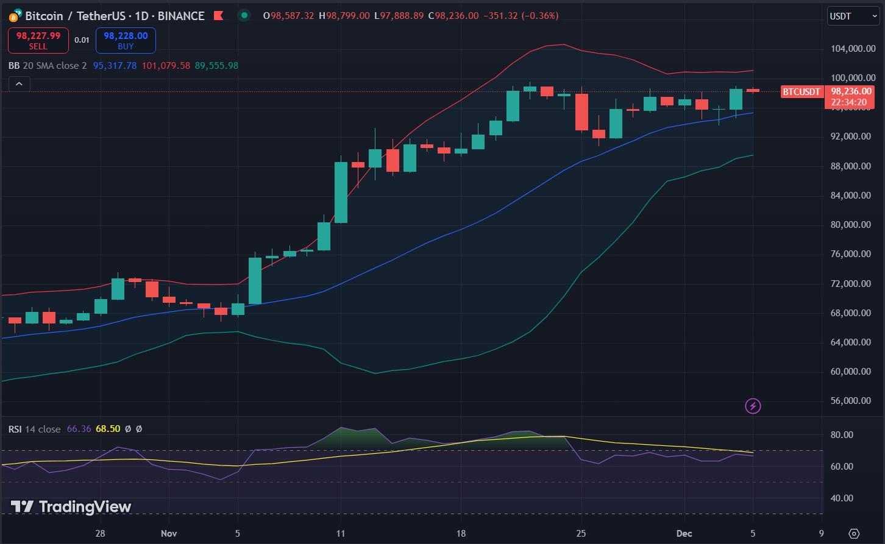Click the Bollinger basis value 95,317.78
This screenshot has height=544, width=885.
[115, 65]
